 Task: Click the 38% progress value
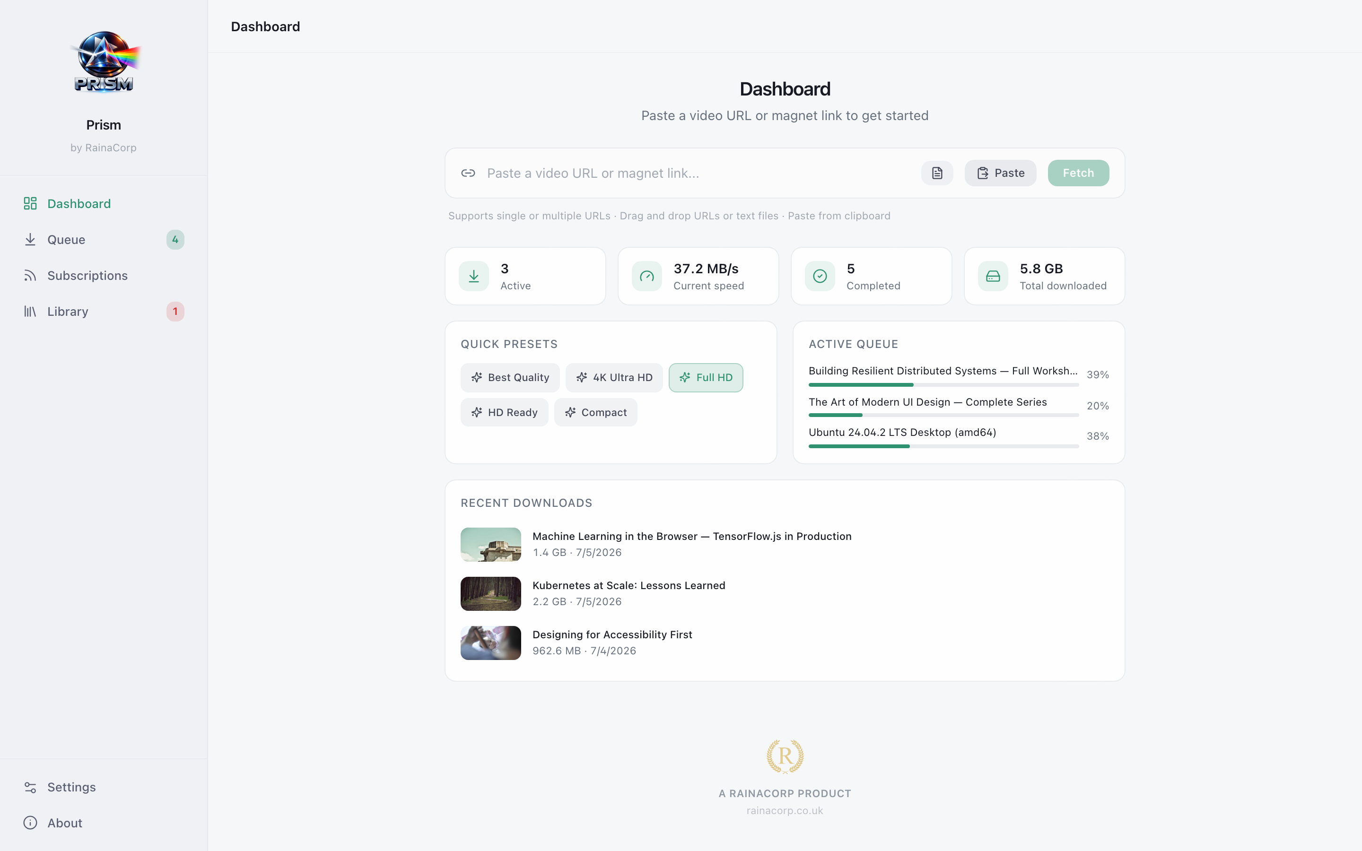[1098, 436]
